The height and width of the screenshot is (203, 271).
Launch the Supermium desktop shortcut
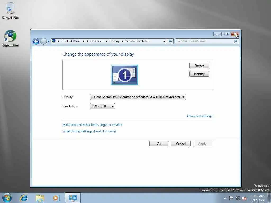(x=10, y=38)
